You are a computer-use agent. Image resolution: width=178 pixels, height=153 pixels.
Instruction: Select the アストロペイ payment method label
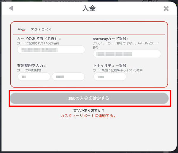pos(41,30)
